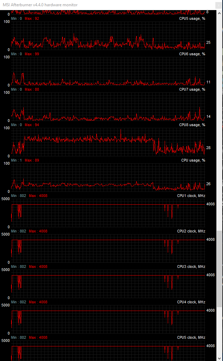Click the MSI Afterburner hardware monitor title
Viewport: 223px width, 361px height.
[x=40, y=5]
